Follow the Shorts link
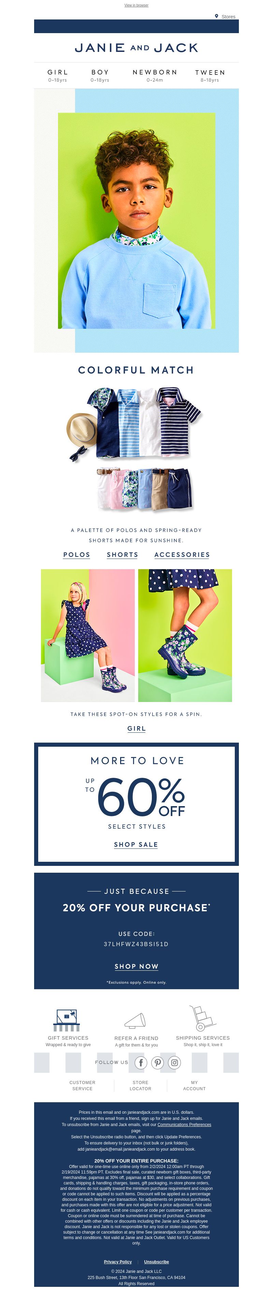 pos(123,554)
